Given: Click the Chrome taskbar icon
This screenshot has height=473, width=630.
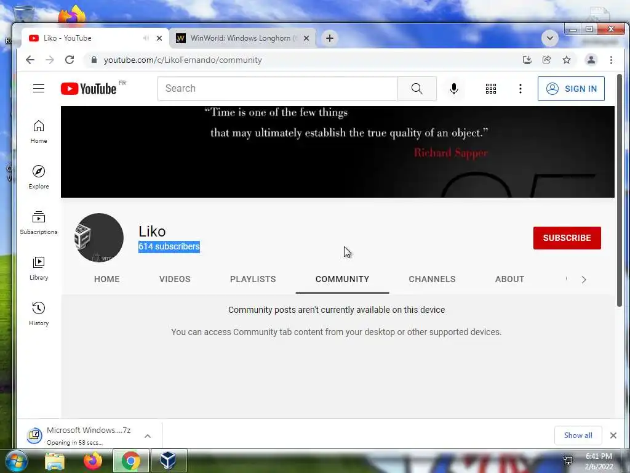Looking at the screenshot, I should click(x=131, y=461).
